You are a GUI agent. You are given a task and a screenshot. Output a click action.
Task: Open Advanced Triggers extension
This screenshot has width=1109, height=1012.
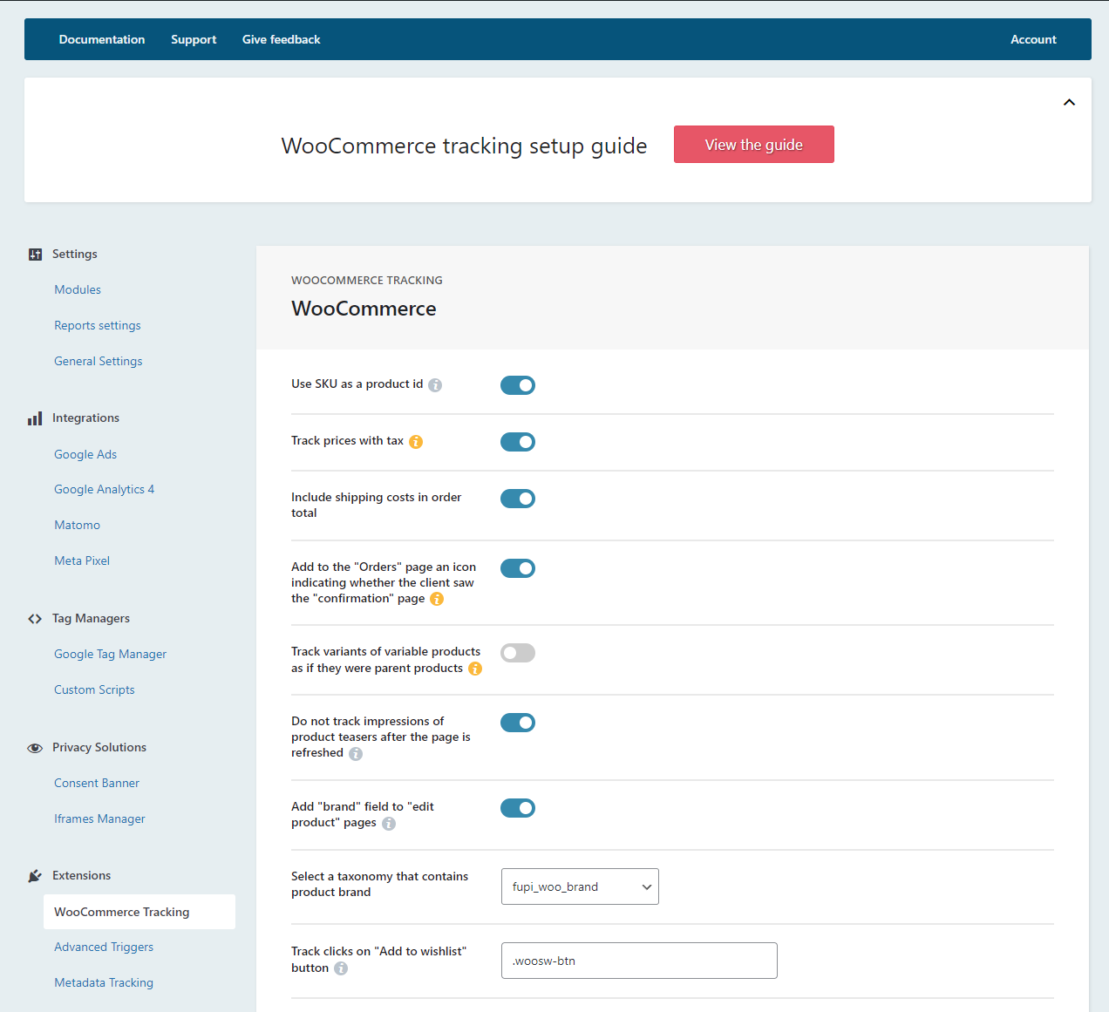104,947
